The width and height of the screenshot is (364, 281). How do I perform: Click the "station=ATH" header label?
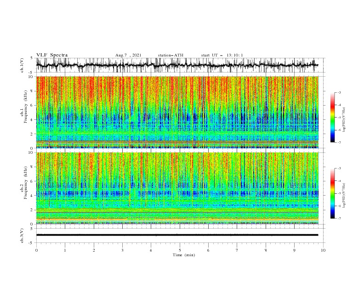pyautogui.click(x=171, y=55)
